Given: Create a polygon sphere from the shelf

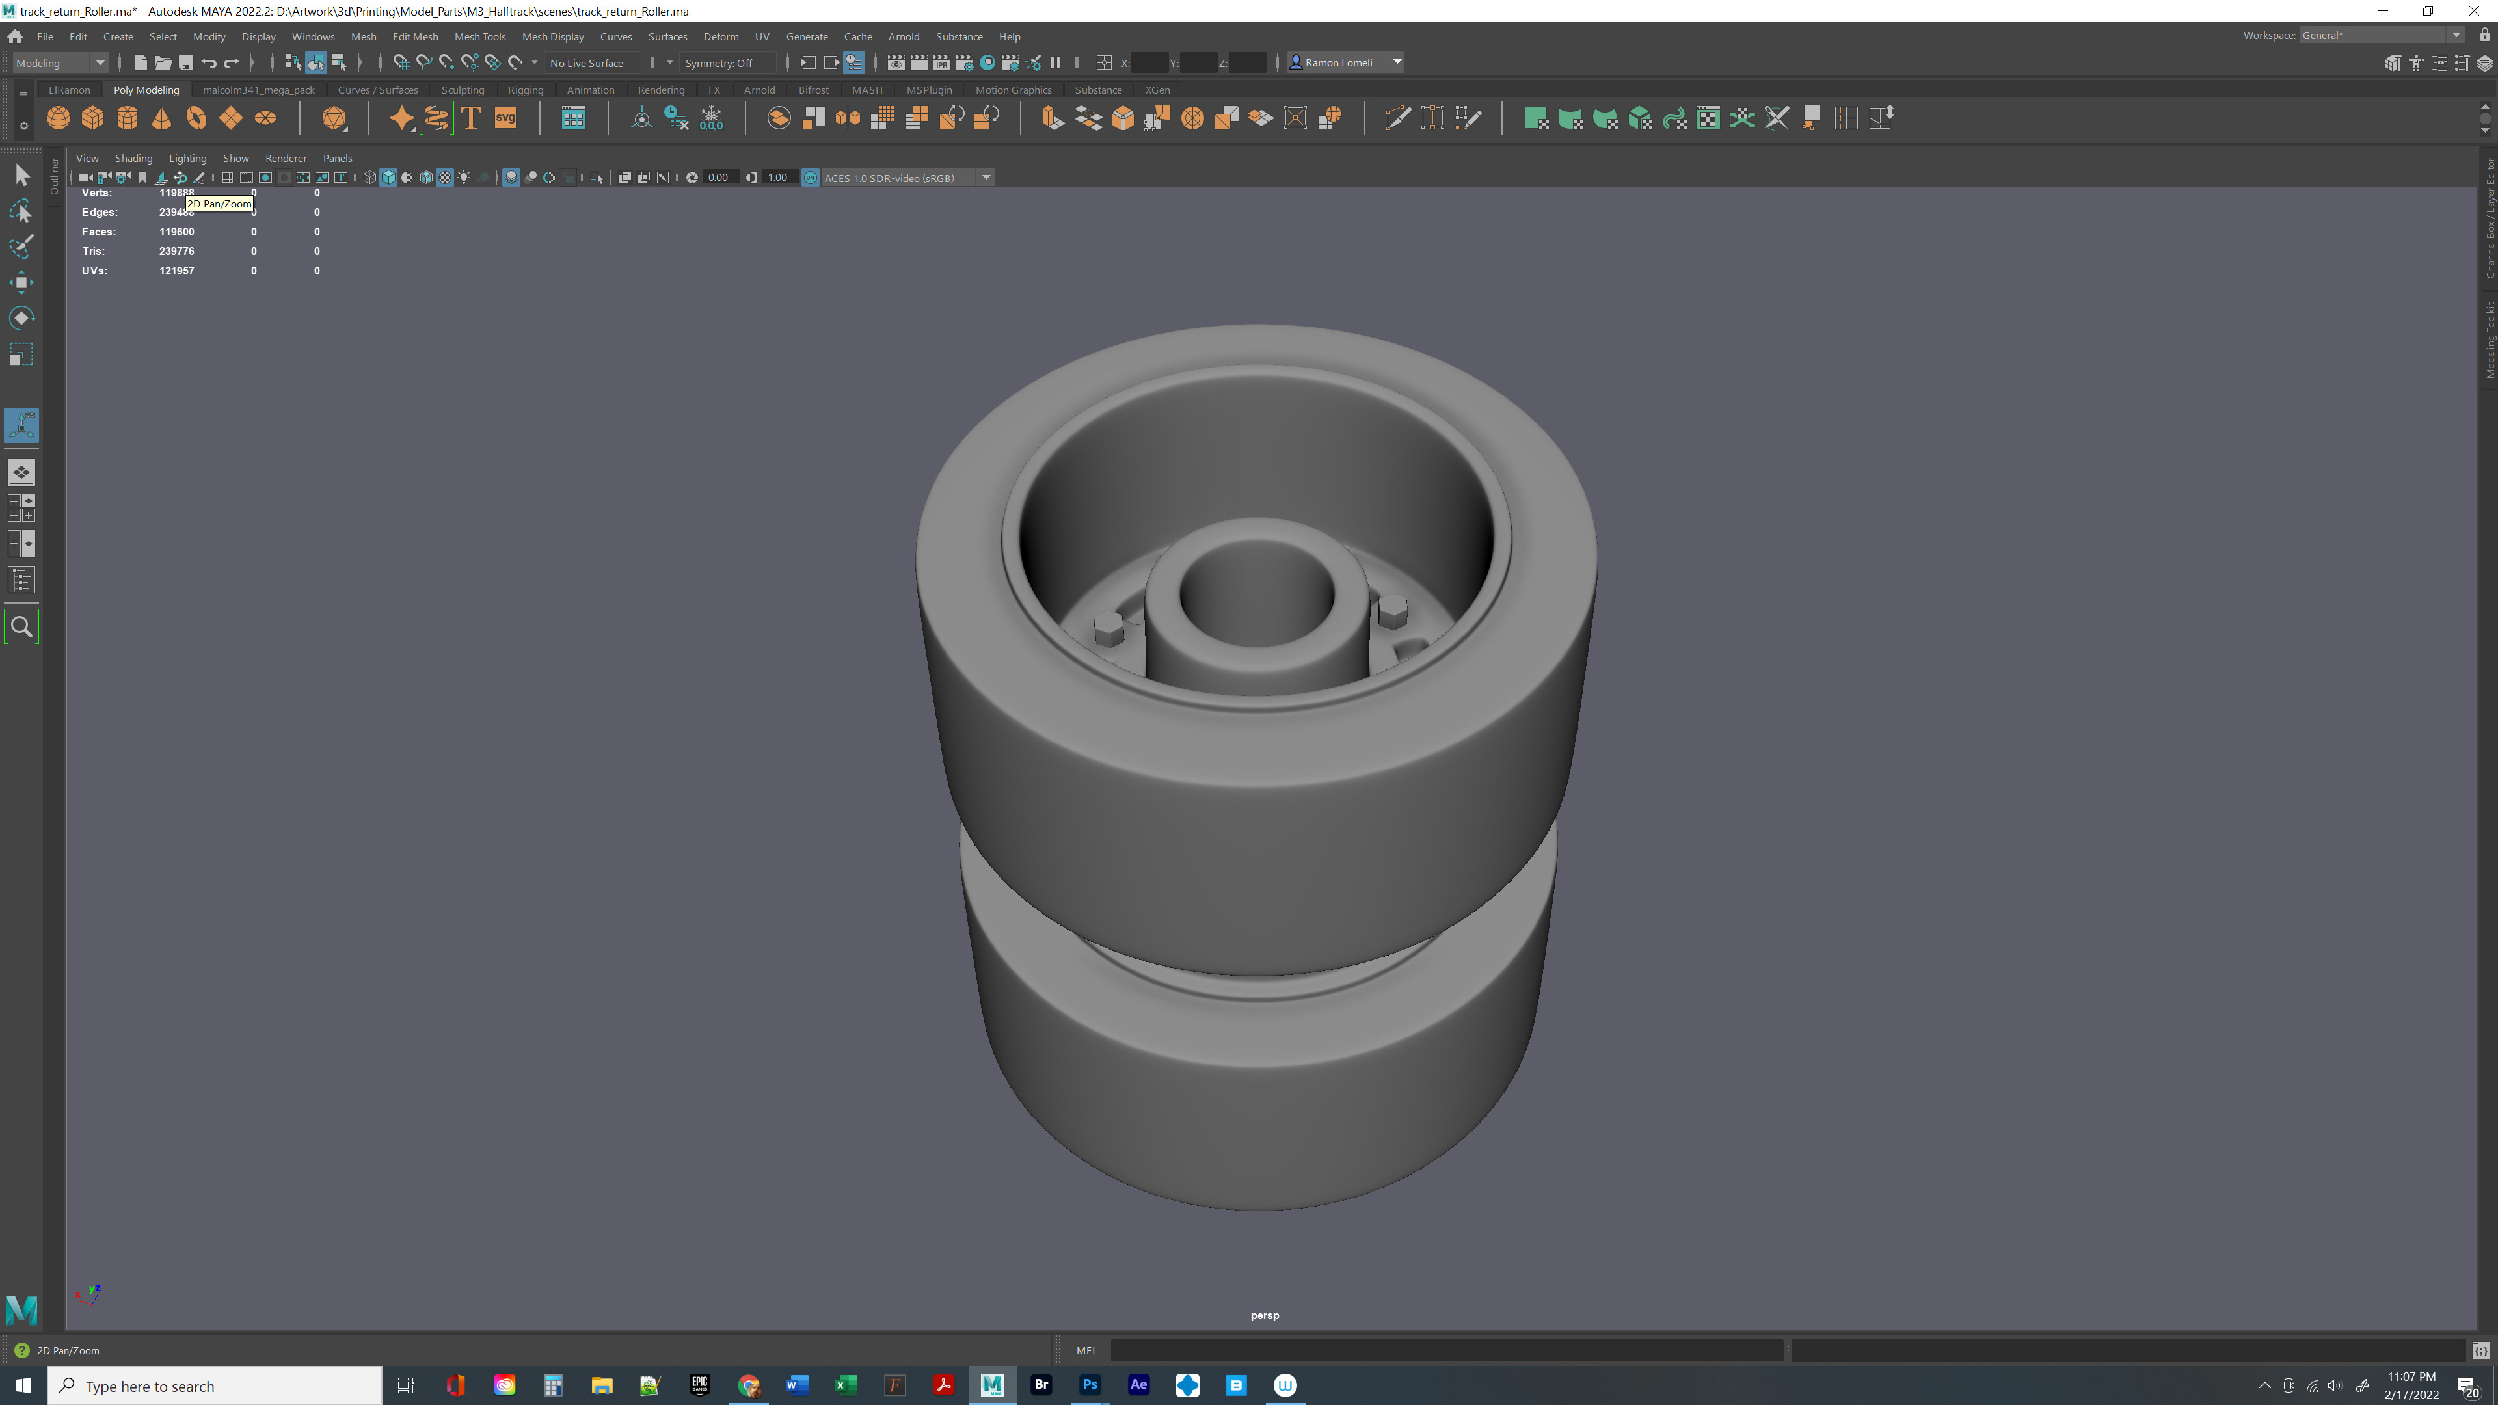Looking at the screenshot, I should point(58,118).
